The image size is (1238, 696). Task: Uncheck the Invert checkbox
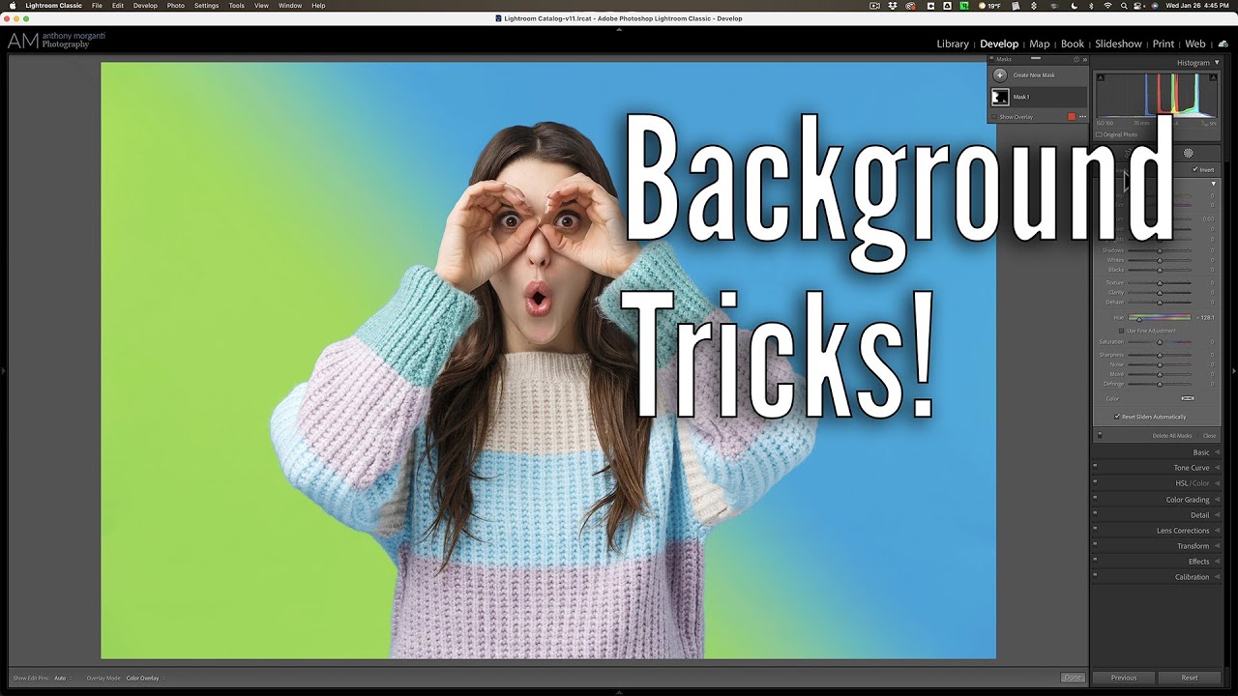1195,169
